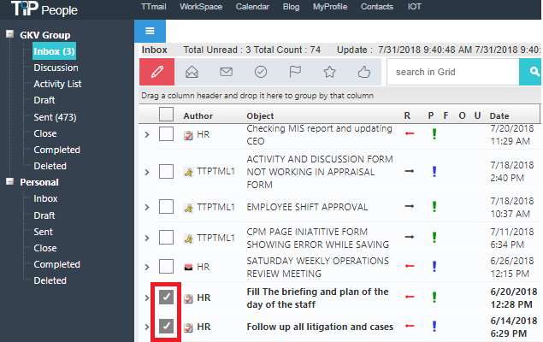This screenshot has width=543, height=342.
Task: Click the closed envelope mark-unread icon
Action: click(x=226, y=72)
